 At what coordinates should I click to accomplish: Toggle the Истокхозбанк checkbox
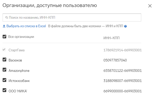pyautogui.click(x=4, y=80)
